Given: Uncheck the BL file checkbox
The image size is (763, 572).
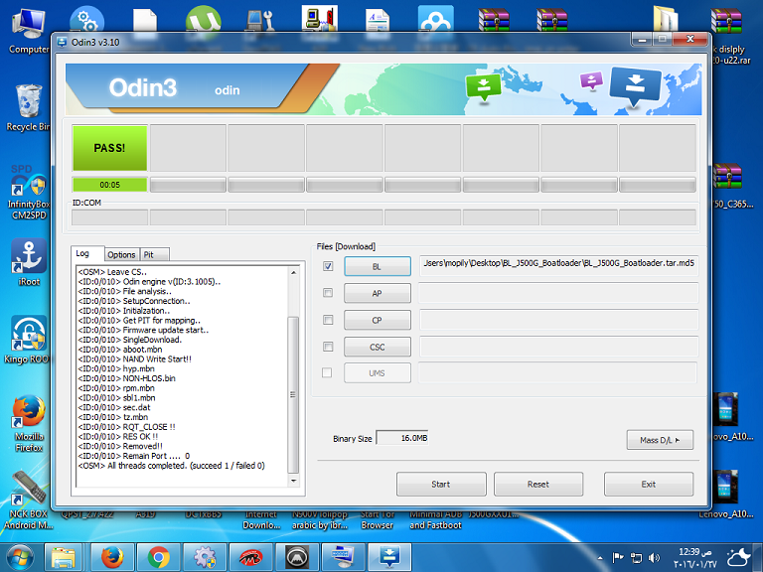Looking at the screenshot, I should (x=328, y=266).
